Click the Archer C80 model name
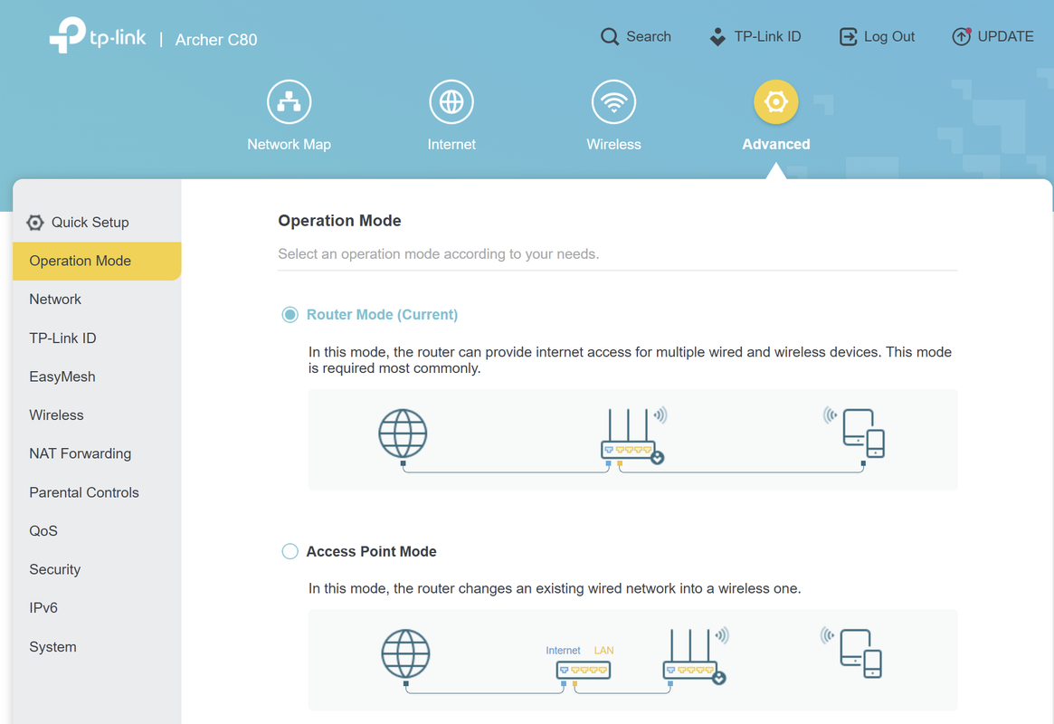This screenshot has width=1054, height=724. (x=215, y=40)
